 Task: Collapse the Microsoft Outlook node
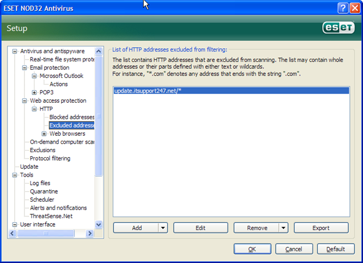[34, 76]
